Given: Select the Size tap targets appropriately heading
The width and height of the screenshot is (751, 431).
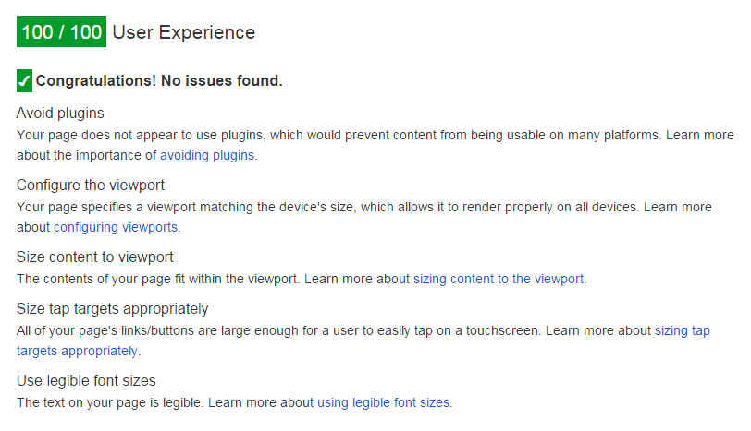Looking at the screenshot, I should coord(112,308).
